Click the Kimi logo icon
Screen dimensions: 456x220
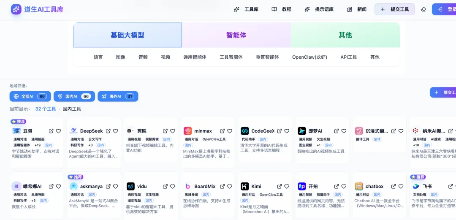click(245, 186)
